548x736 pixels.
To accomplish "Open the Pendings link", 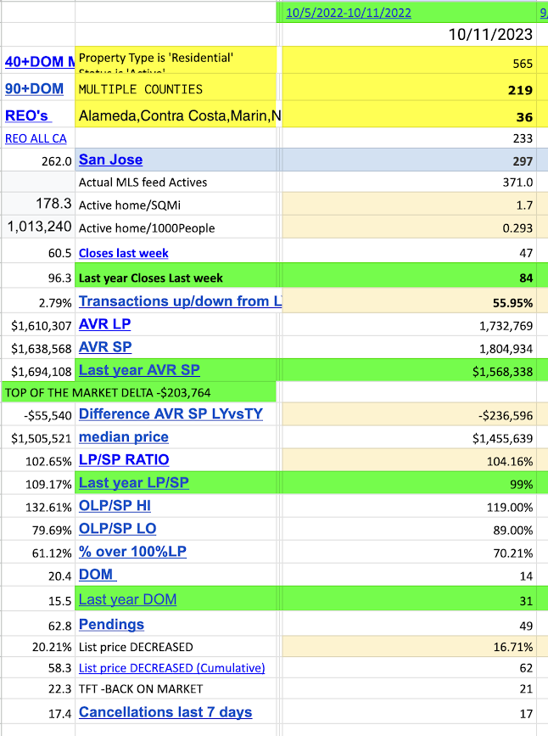I will click(x=111, y=624).
